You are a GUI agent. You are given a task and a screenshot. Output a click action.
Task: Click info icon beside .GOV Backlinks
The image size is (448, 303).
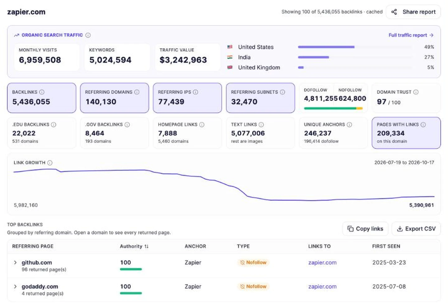127,124
